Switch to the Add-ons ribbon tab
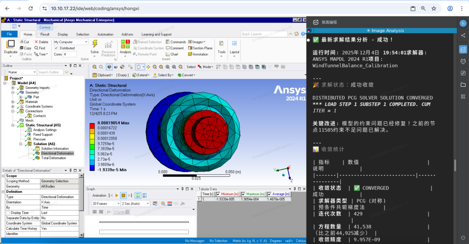Viewport: 469px width, 244px height. (127, 34)
